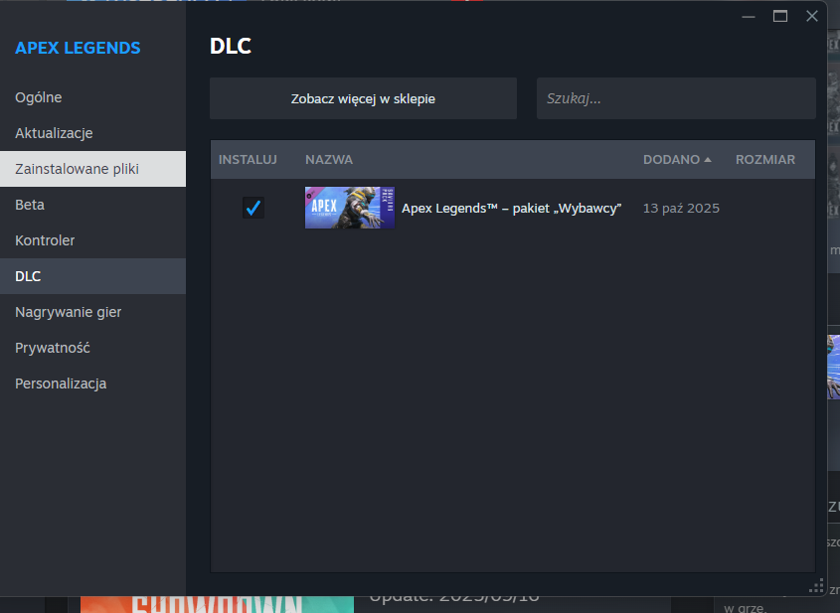Open the Personalizacja section
Screen dimensions: 840x613
pyautogui.click(x=61, y=383)
